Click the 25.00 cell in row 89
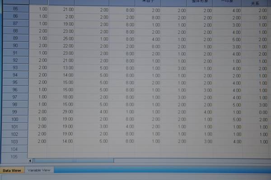The image size is (271, 180). point(61,38)
